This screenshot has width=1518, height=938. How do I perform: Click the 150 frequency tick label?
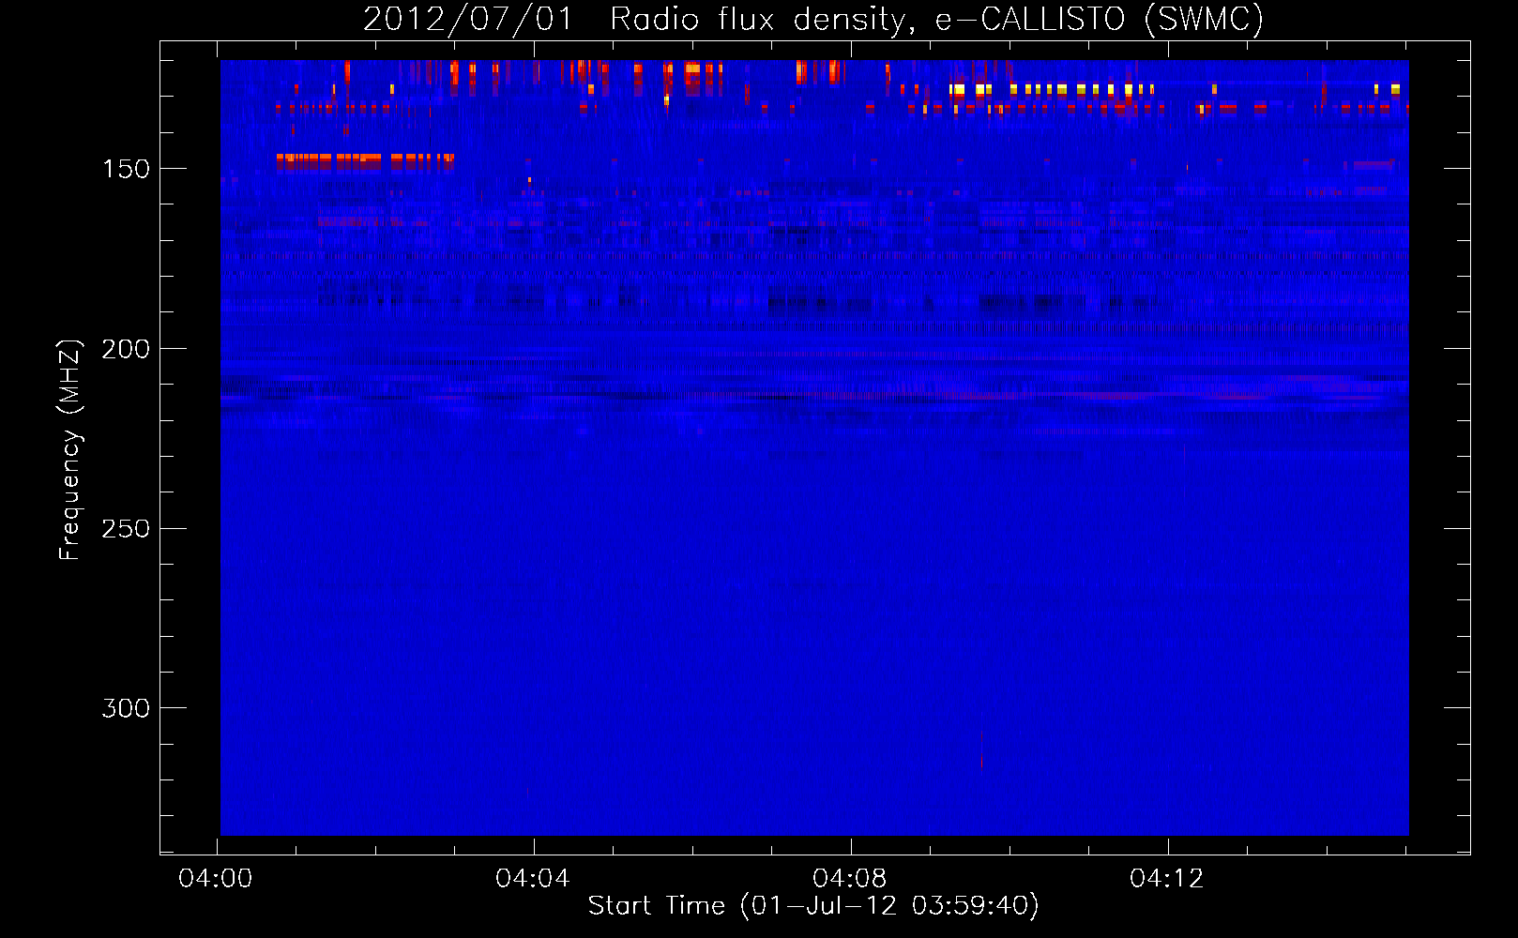click(x=126, y=169)
